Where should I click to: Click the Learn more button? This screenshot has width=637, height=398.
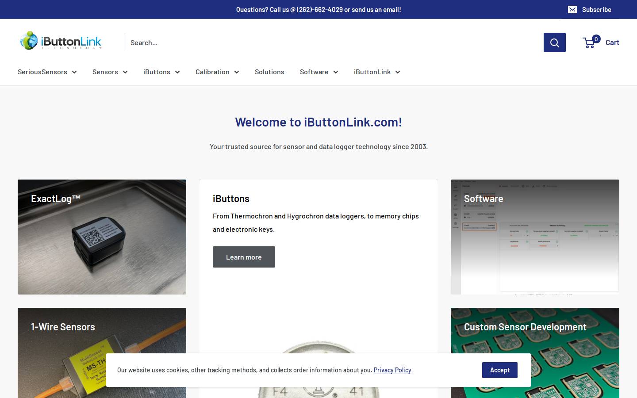tap(244, 257)
